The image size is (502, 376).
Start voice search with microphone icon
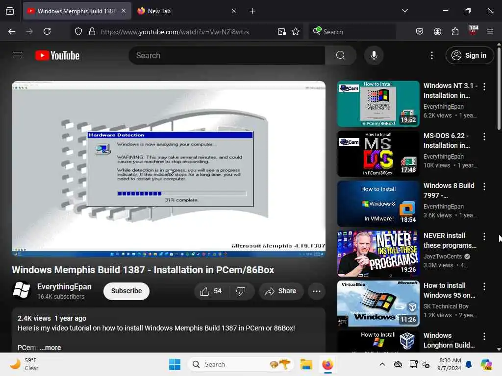374,55
